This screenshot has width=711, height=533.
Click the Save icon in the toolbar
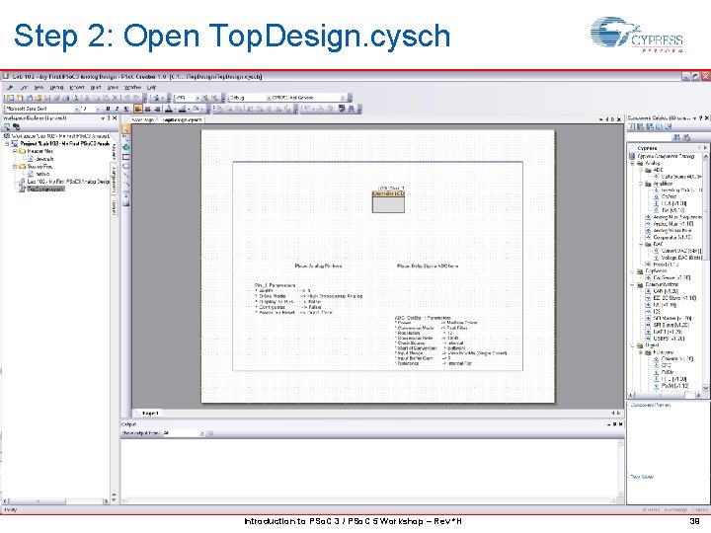(x=47, y=98)
